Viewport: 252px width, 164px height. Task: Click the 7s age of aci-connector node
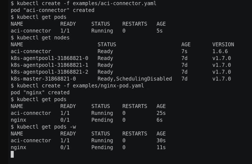pos(184,51)
